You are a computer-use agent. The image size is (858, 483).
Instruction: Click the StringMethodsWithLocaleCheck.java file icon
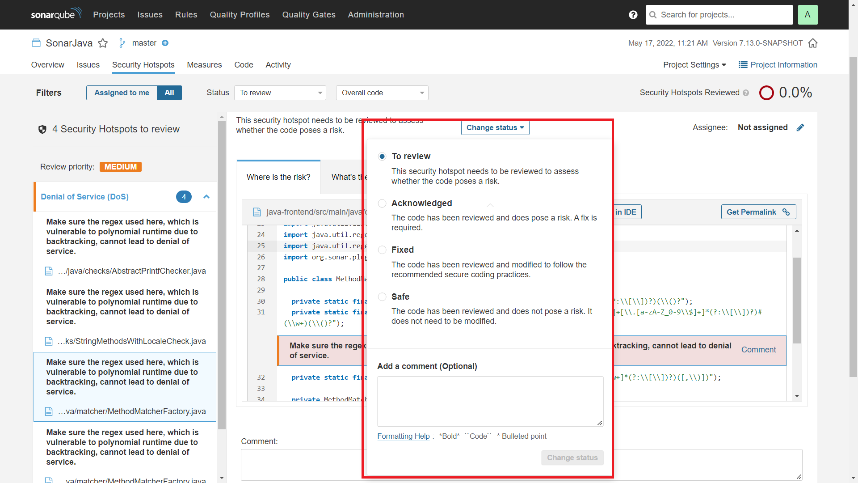pos(49,341)
